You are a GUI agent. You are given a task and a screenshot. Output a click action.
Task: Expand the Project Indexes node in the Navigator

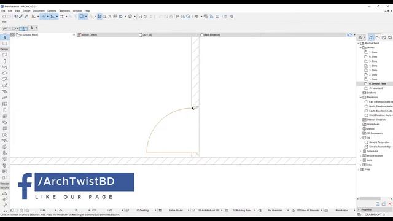coord(360,156)
